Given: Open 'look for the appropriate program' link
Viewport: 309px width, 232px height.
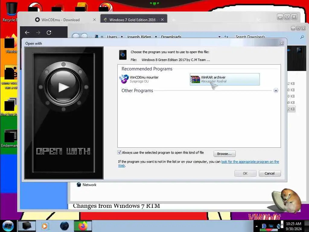Looking at the screenshot, I should [x=250, y=162].
